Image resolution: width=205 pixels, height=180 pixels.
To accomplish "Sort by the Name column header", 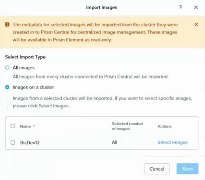I will pyautogui.click(x=25, y=126).
